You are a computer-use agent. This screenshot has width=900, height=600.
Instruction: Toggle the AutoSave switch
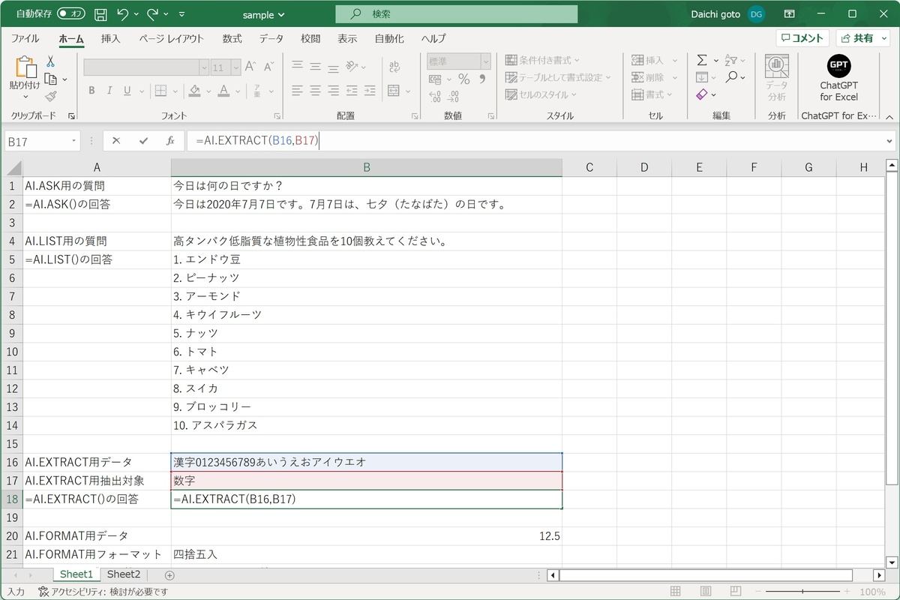click(71, 14)
